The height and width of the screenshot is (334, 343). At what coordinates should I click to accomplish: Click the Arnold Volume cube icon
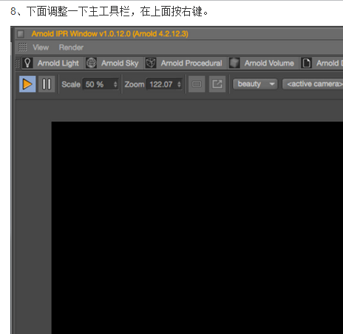[x=234, y=63]
